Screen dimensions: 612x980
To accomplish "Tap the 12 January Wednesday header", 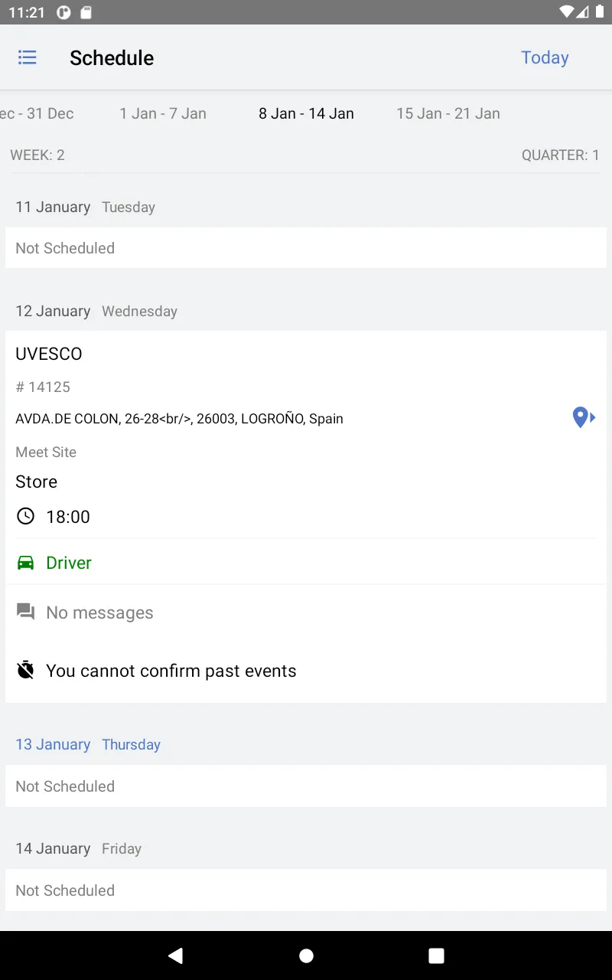I will (x=96, y=311).
